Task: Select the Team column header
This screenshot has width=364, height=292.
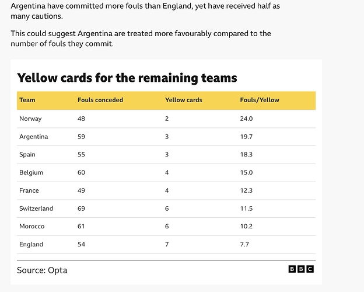Action: pos(27,100)
